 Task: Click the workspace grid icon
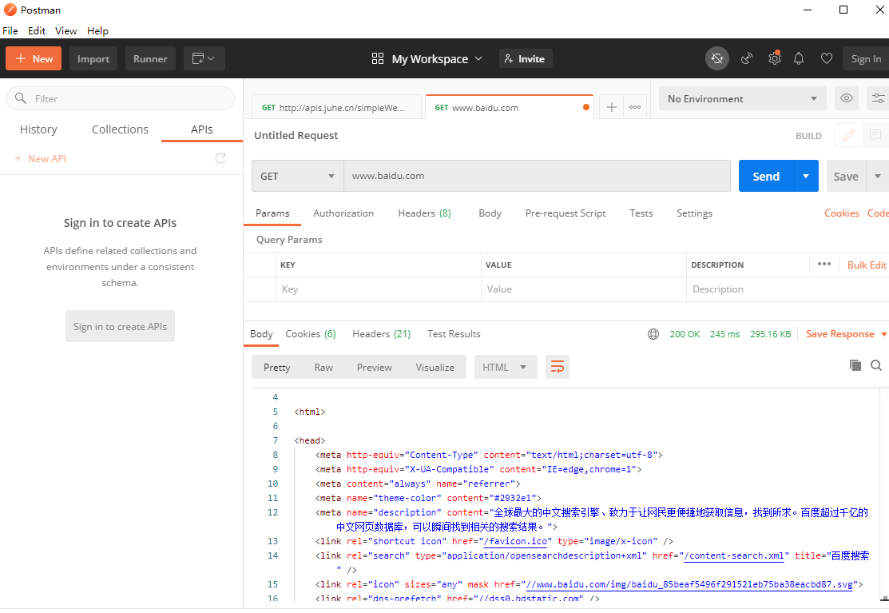tap(378, 58)
